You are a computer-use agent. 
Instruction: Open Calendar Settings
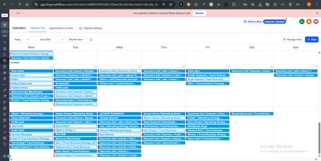coord(90,28)
